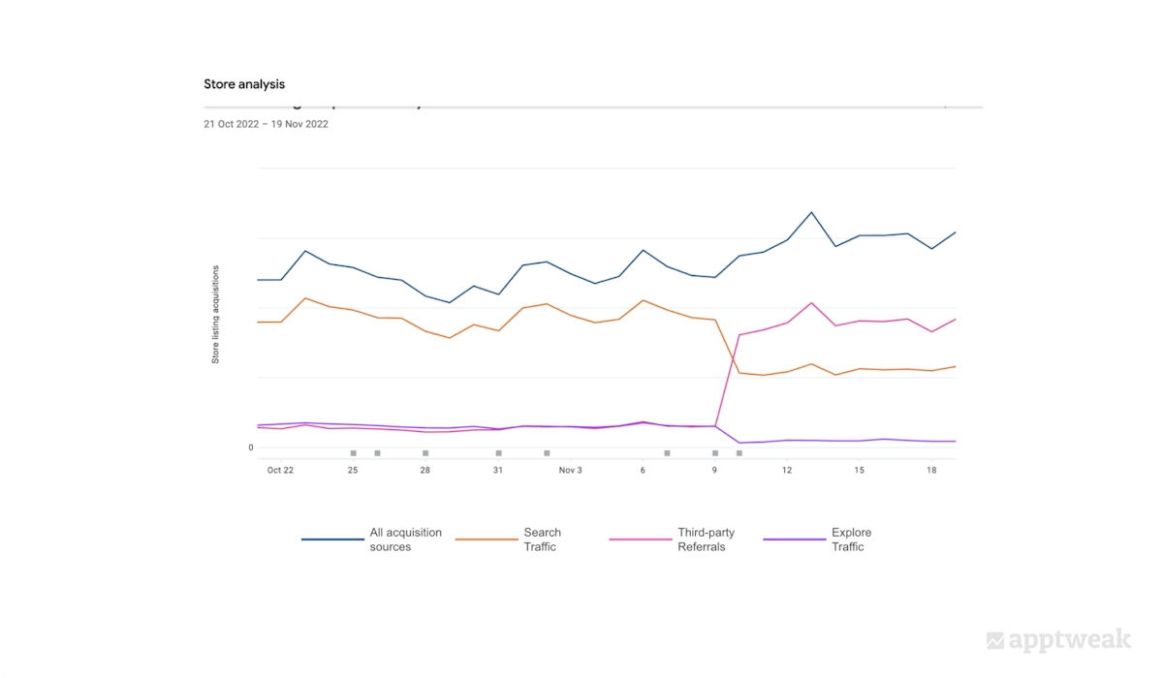Click the Store listing acquisitions axis label
Screen dimensions: 1163x678
click(x=216, y=314)
